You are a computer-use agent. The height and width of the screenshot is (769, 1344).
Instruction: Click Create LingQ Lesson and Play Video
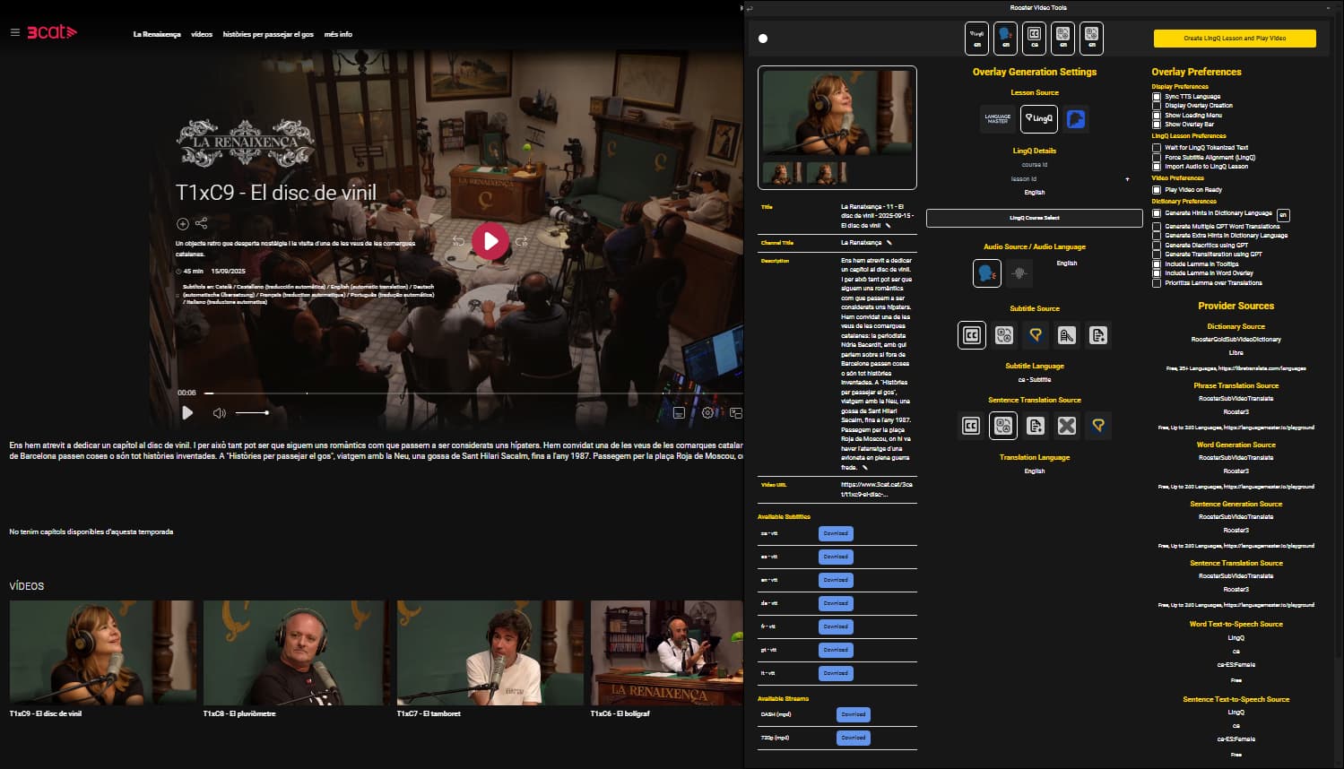(x=1234, y=39)
